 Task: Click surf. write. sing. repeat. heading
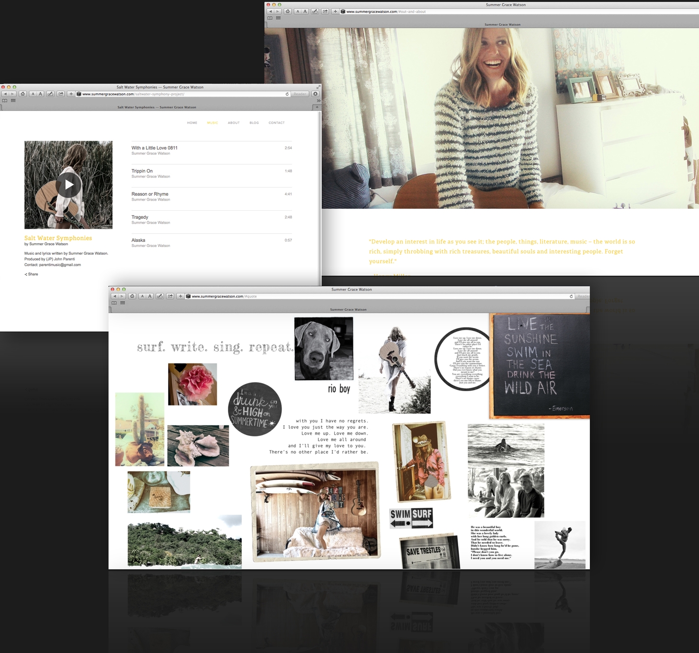tap(215, 347)
